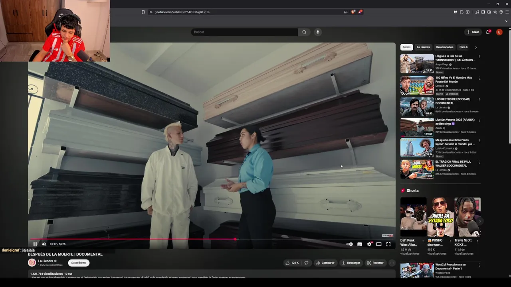
Task: Subscribe with the Suscribirme button
Action: pos(79,263)
